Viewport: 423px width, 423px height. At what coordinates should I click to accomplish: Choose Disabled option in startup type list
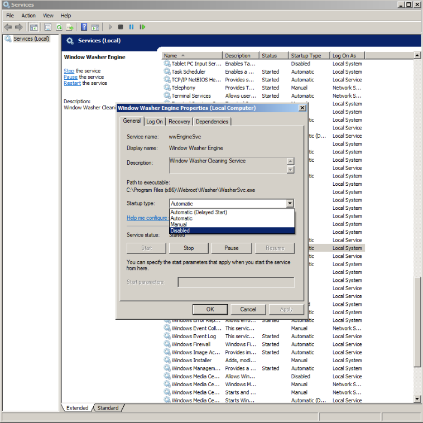[232, 230]
